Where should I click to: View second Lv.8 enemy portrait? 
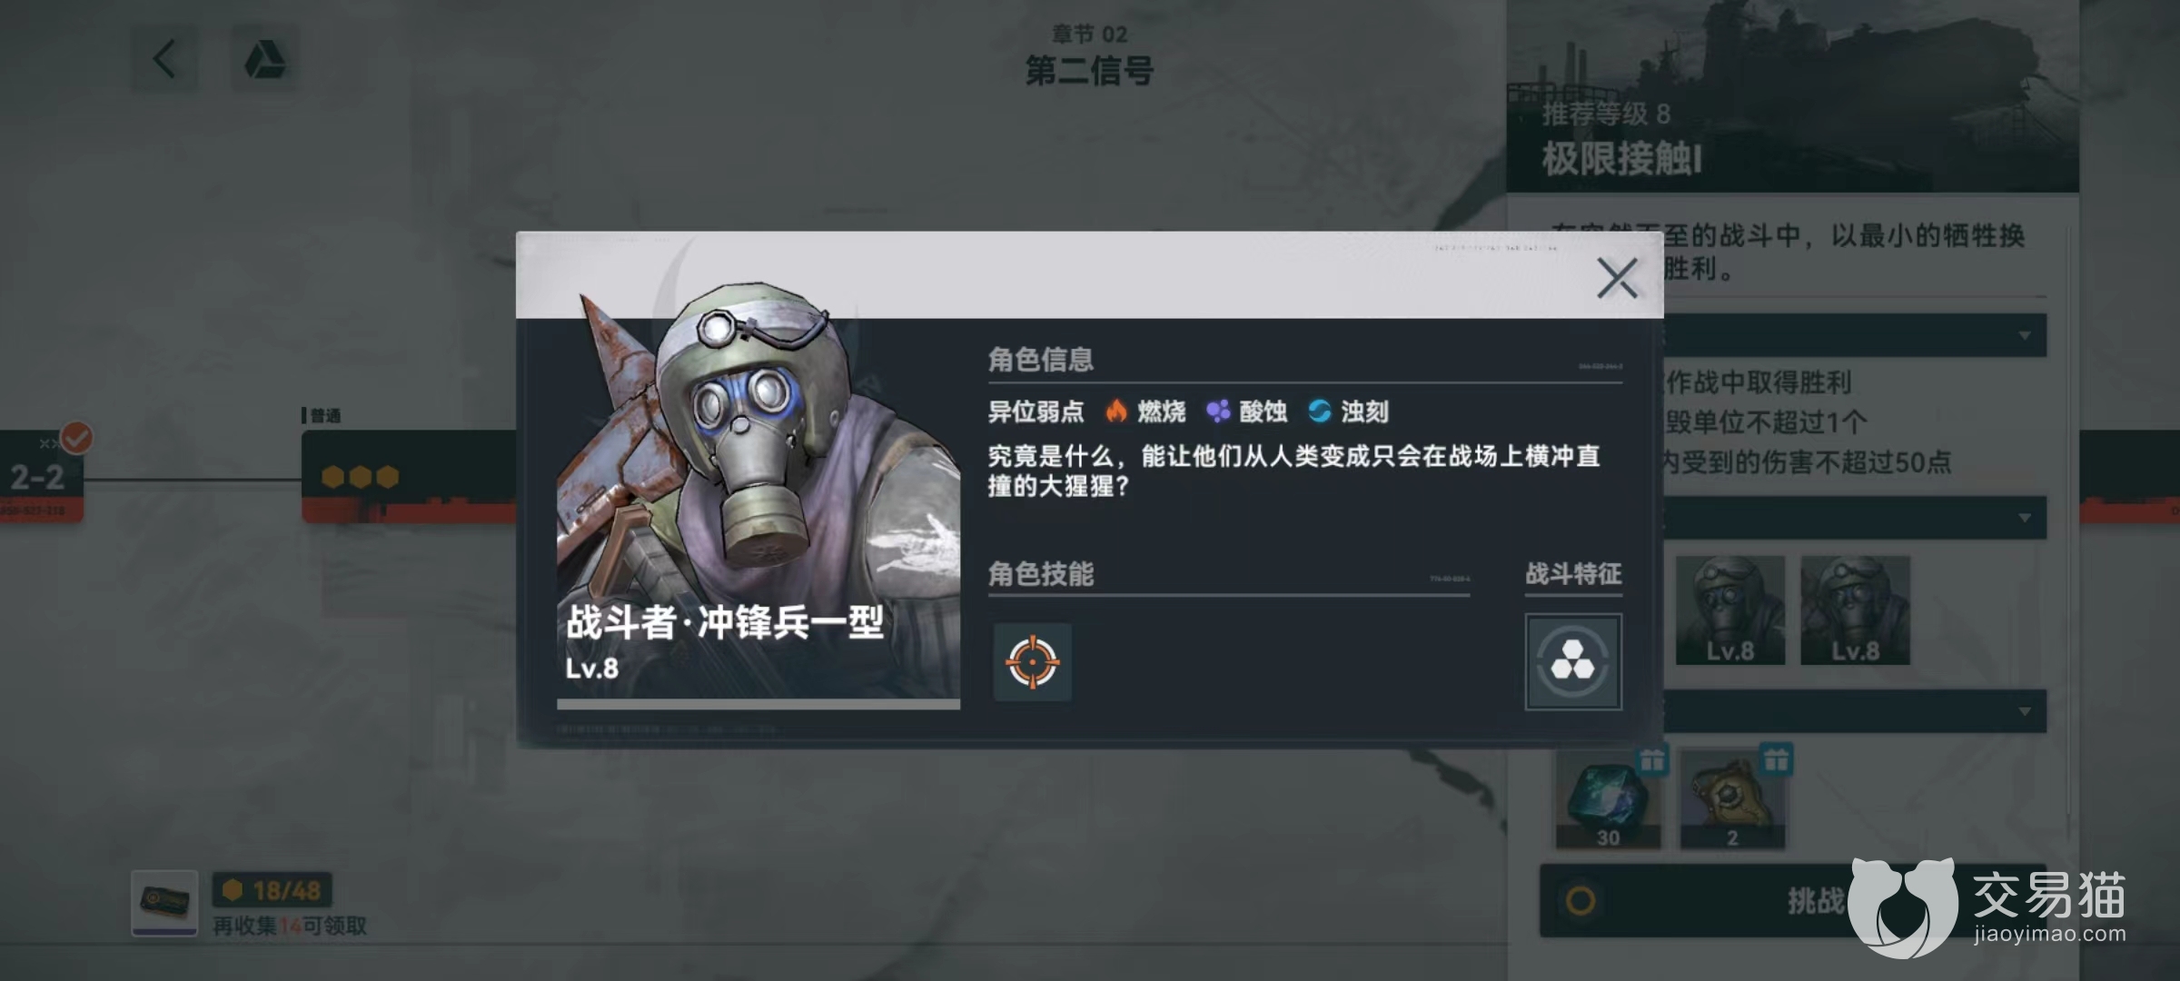point(1855,610)
